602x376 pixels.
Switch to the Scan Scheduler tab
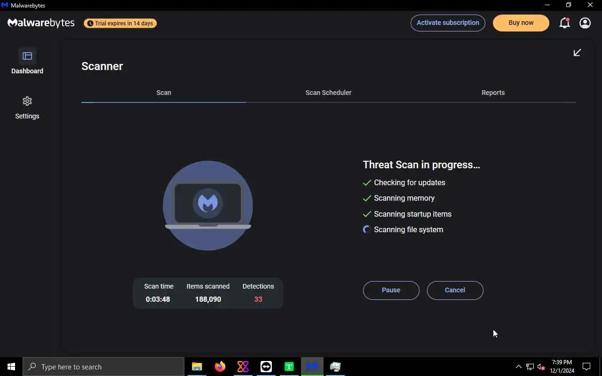328,93
